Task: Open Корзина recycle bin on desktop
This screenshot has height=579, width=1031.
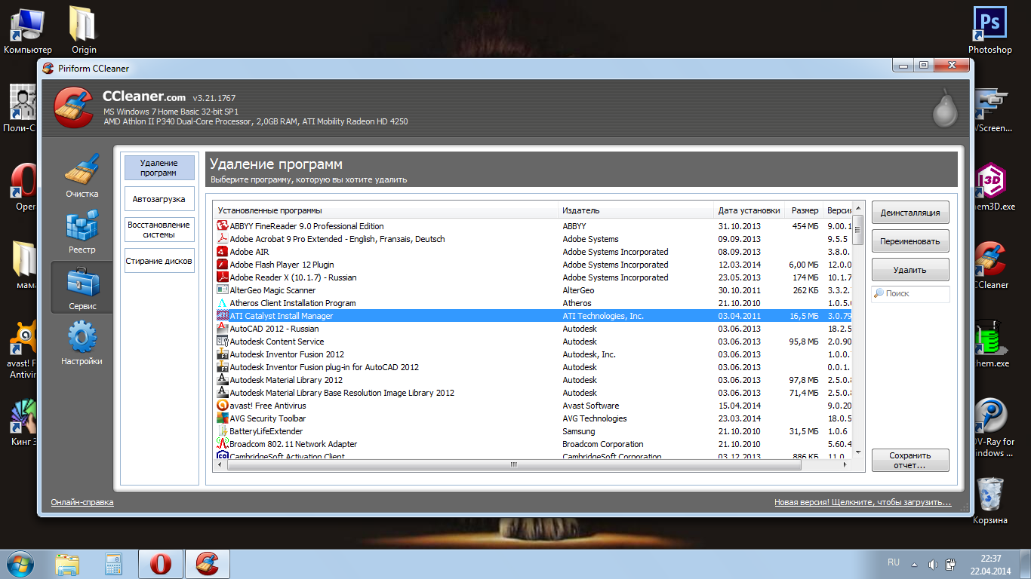Action: (989, 501)
